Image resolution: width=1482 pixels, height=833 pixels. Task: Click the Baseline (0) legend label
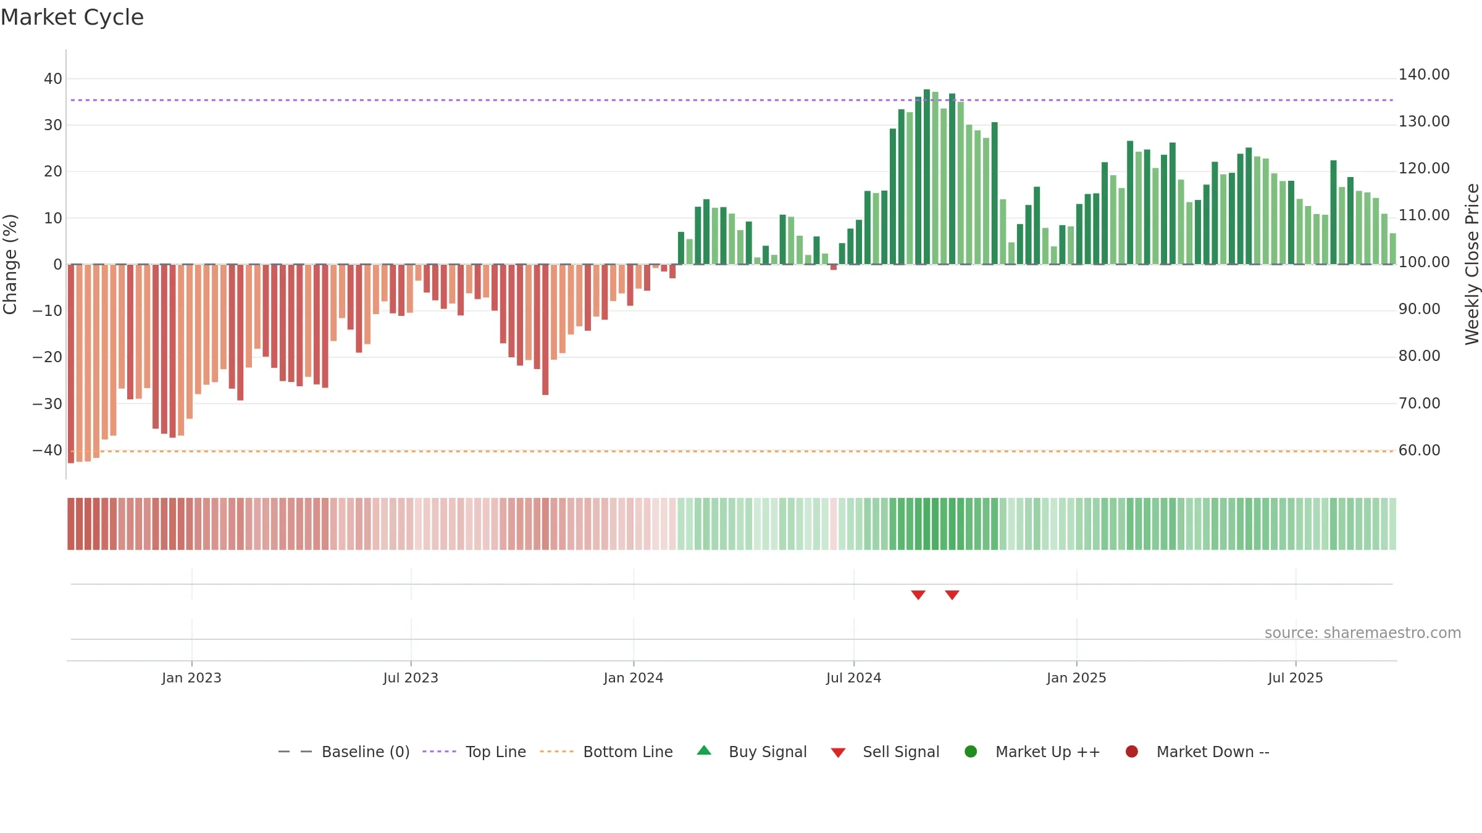click(x=366, y=752)
